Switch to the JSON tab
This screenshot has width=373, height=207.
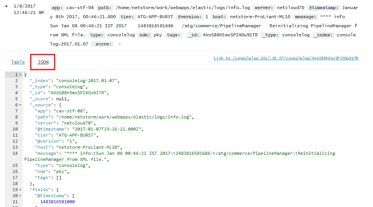(43, 62)
